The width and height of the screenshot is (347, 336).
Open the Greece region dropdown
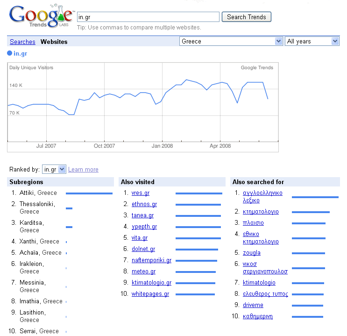(x=231, y=41)
